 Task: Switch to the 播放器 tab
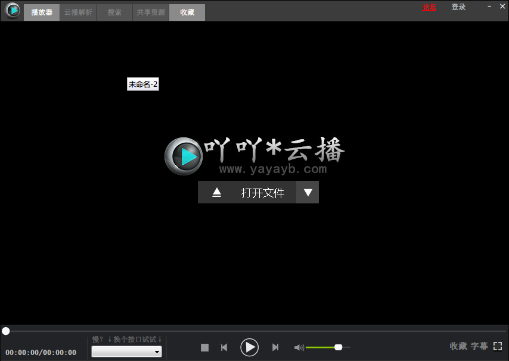(x=42, y=12)
